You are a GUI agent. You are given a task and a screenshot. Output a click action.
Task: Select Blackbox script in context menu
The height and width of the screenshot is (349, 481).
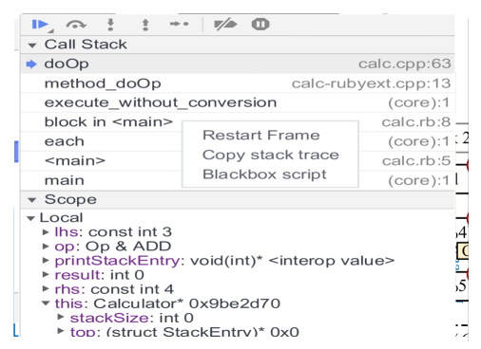coord(264,174)
